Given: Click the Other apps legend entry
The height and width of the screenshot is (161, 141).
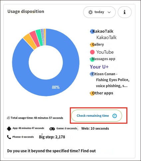Looking at the screenshot, I should (101, 93).
